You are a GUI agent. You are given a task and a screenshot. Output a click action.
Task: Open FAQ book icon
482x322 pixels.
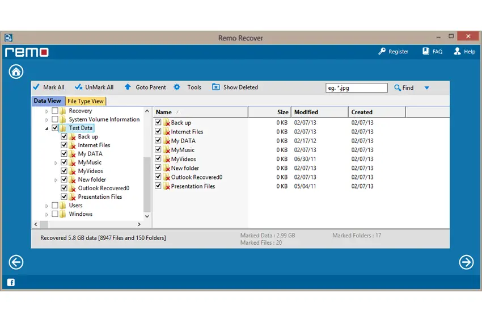(426, 52)
